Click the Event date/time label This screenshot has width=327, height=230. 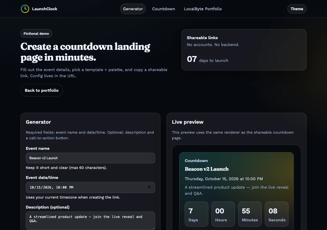point(42,178)
